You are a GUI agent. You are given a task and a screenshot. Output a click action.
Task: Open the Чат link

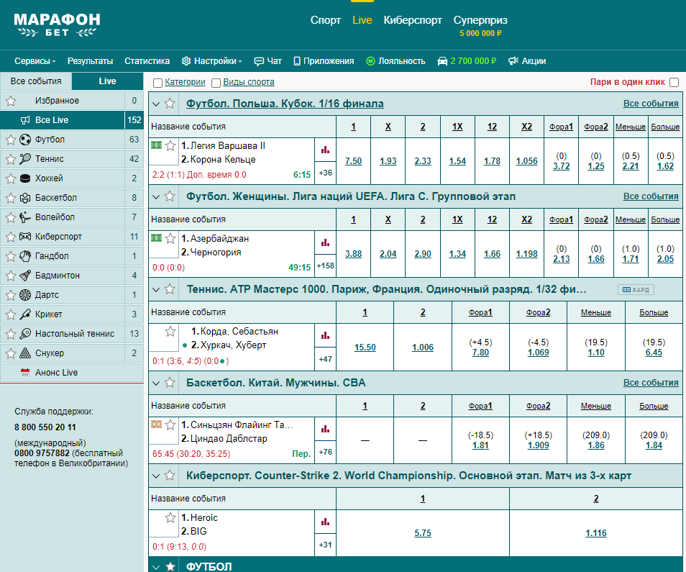(x=267, y=61)
